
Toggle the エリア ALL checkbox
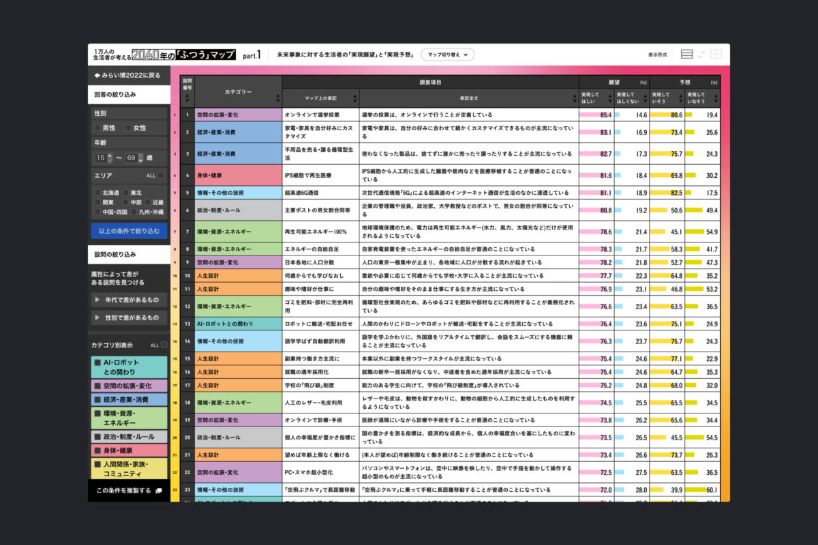pyautogui.click(x=161, y=175)
